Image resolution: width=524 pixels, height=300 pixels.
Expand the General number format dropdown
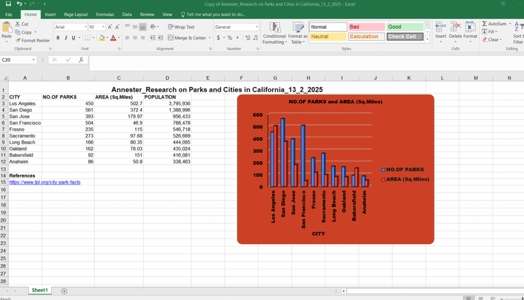[x=257, y=27]
